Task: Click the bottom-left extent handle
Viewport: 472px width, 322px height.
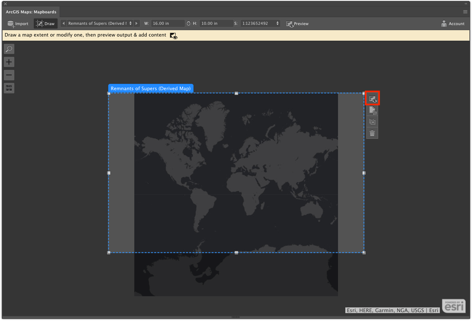Action: point(109,253)
